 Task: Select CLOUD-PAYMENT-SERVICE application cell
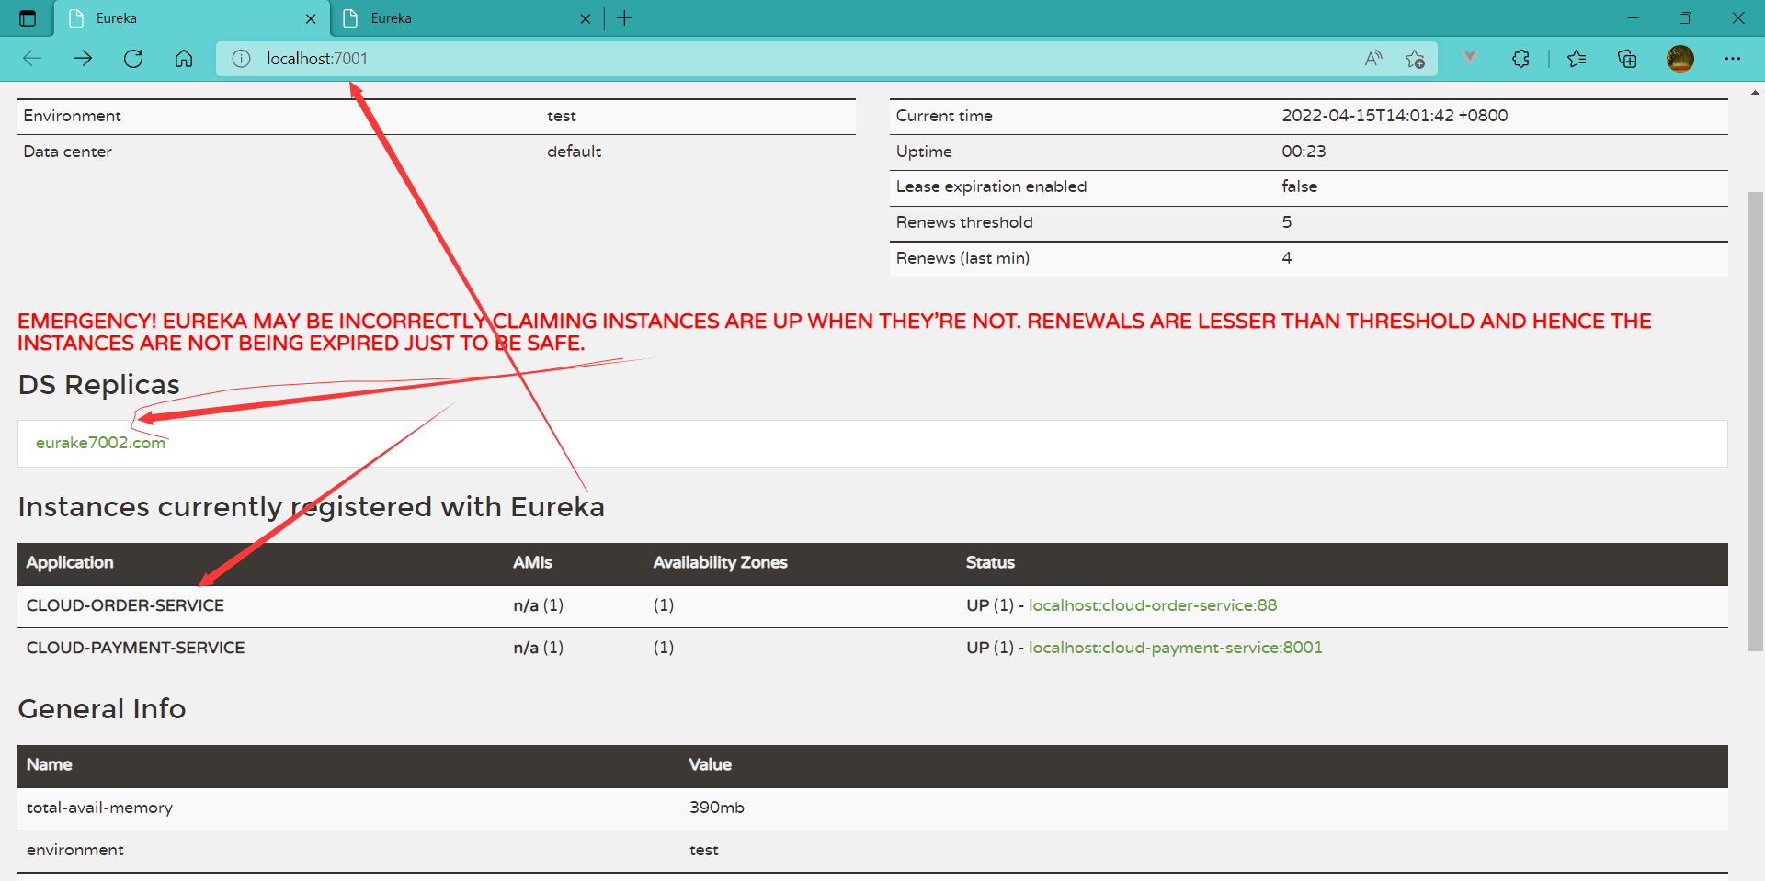pyautogui.click(x=135, y=648)
